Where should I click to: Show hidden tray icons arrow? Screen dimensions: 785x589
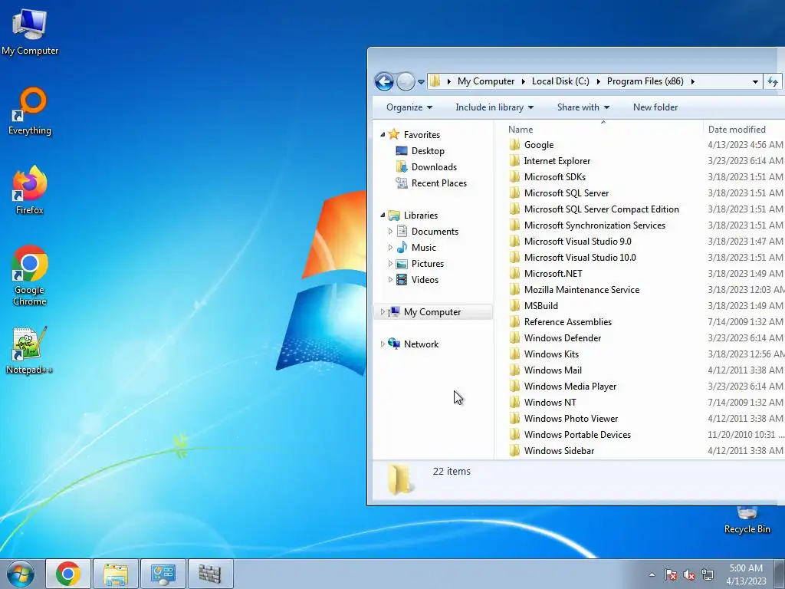click(652, 574)
